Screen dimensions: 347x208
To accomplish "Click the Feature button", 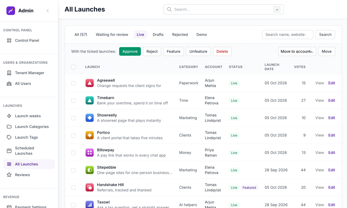I will [173, 51].
